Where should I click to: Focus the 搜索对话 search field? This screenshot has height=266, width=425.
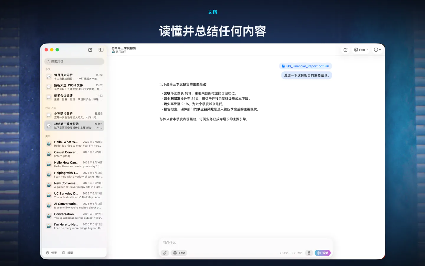(x=74, y=61)
